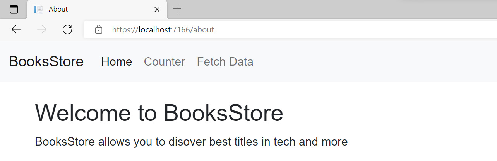Click the About tab page favicon
Viewport: 497px width, 161px height.
click(38, 10)
